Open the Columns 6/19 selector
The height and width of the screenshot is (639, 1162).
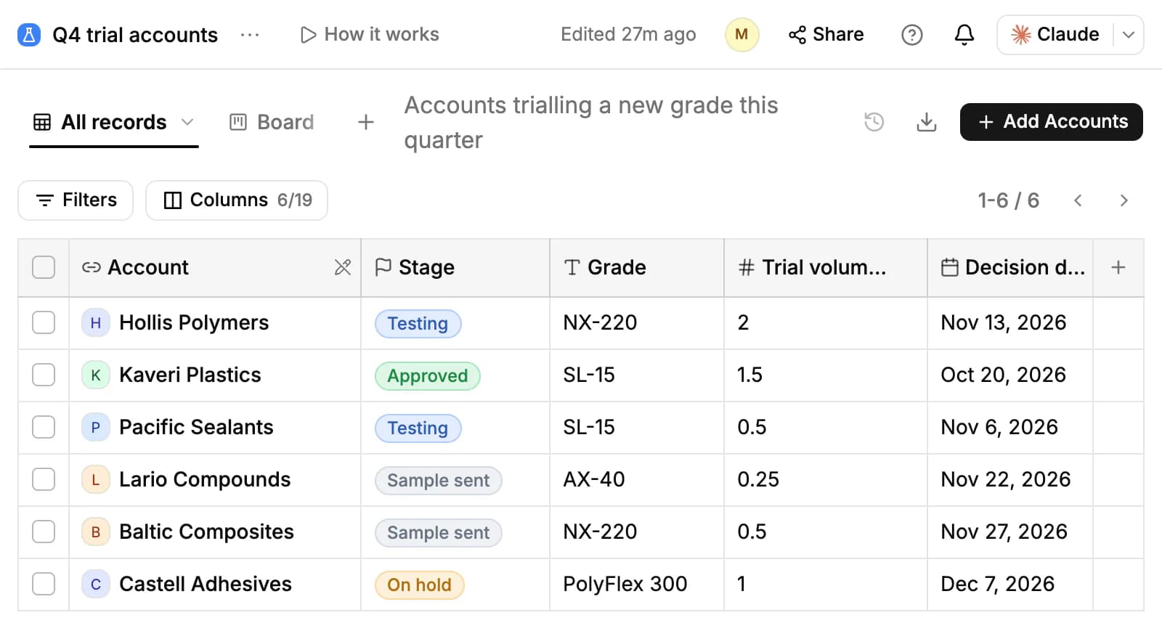(x=237, y=200)
